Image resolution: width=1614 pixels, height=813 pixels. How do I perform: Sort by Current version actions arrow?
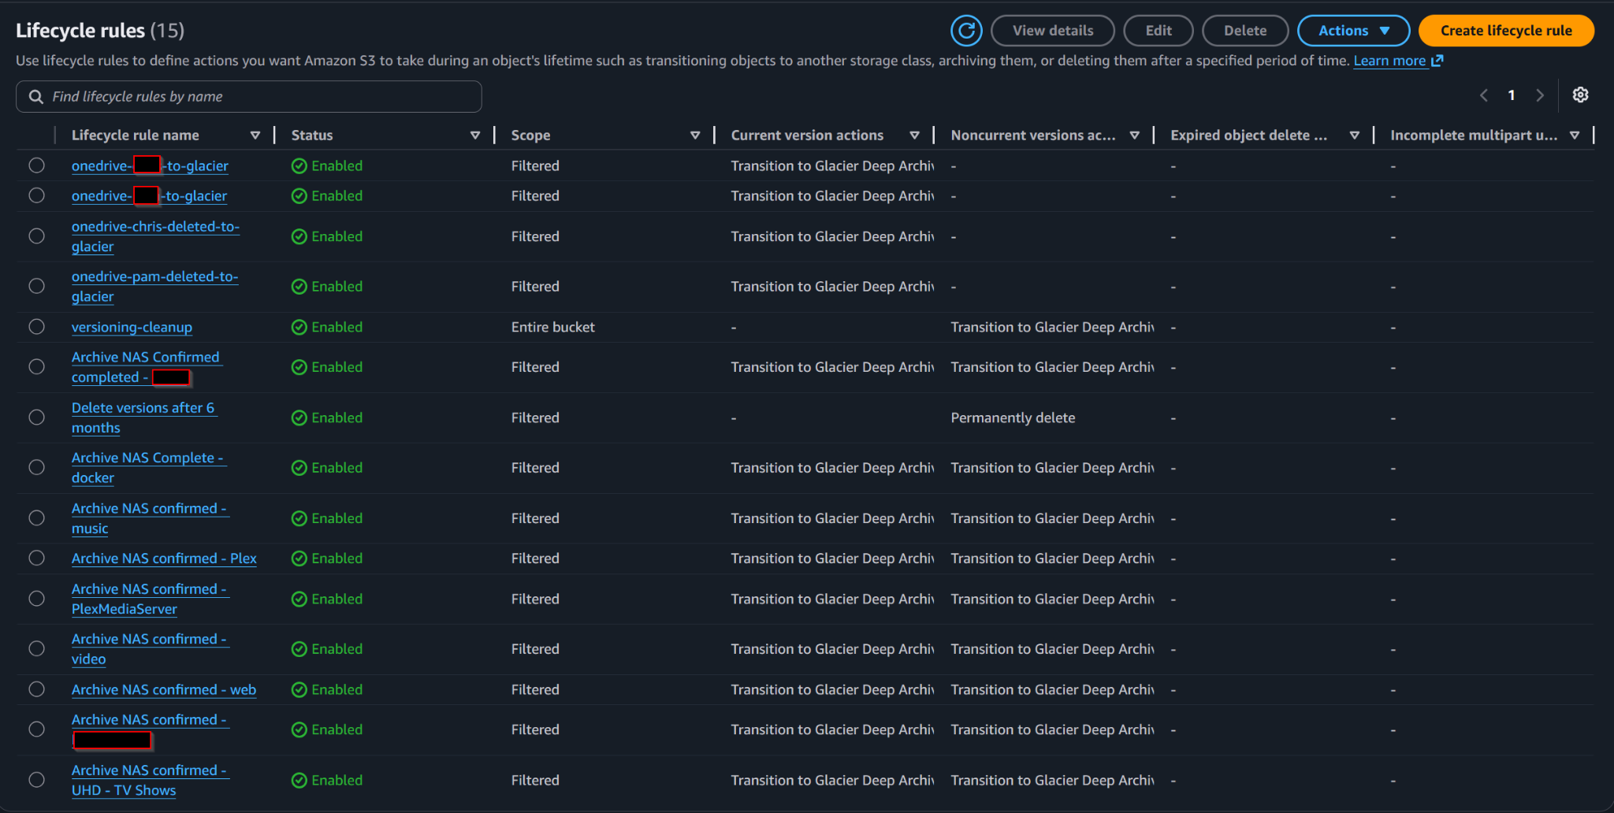tap(915, 135)
